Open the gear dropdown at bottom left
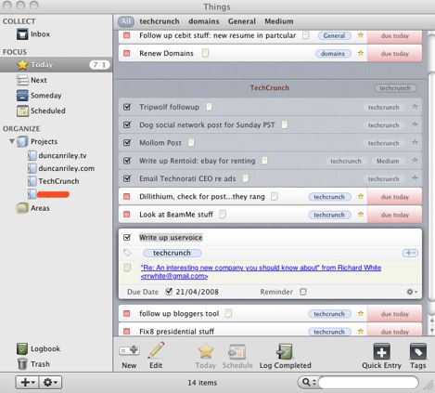 (x=50, y=383)
